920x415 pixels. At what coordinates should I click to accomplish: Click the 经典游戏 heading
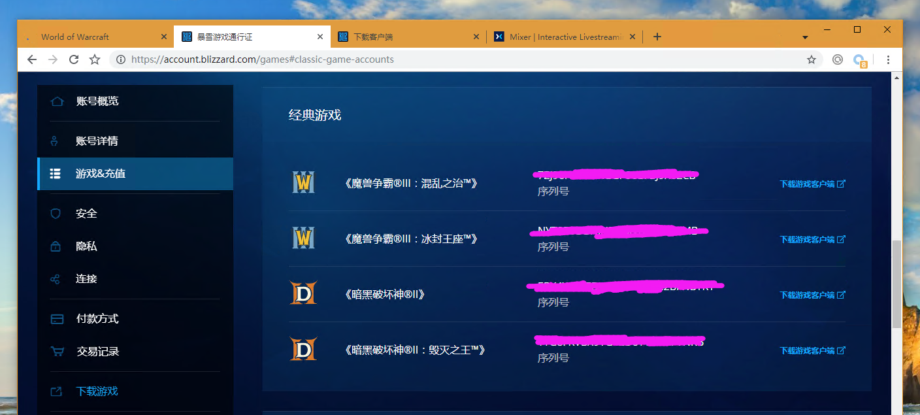tap(315, 116)
